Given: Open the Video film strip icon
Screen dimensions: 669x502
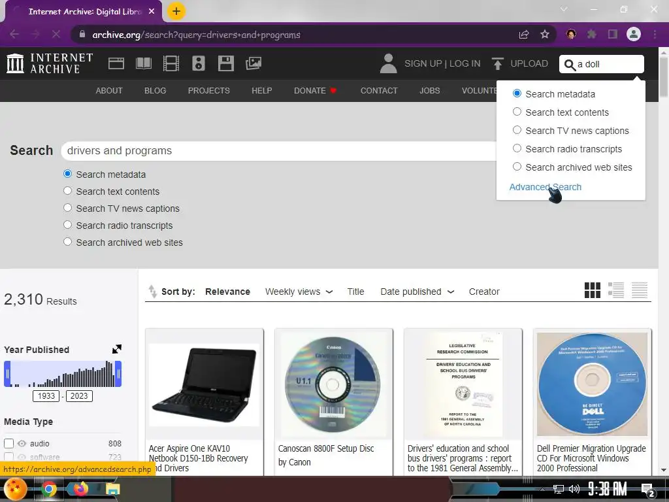Looking at the screenshot, I should 171,63.
